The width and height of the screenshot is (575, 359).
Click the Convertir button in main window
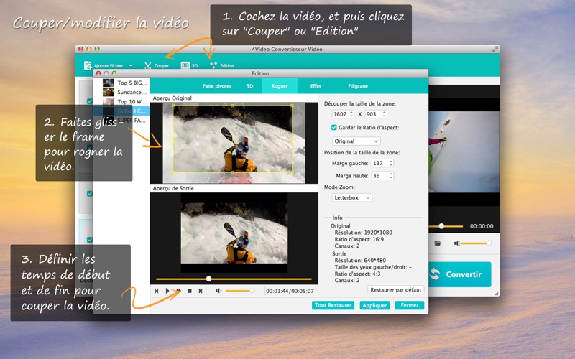459,274
